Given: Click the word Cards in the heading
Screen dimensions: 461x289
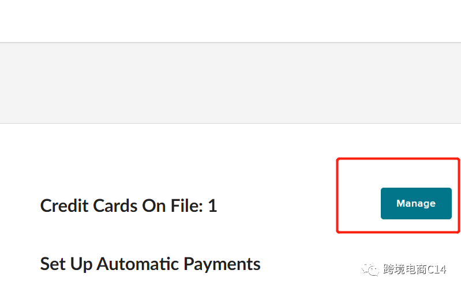Looking at the screenshot, I should click(115, 206).
